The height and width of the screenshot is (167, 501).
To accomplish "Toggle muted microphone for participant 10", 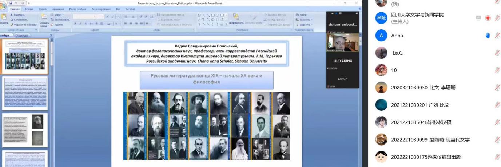I will click(x=497, y=70).
